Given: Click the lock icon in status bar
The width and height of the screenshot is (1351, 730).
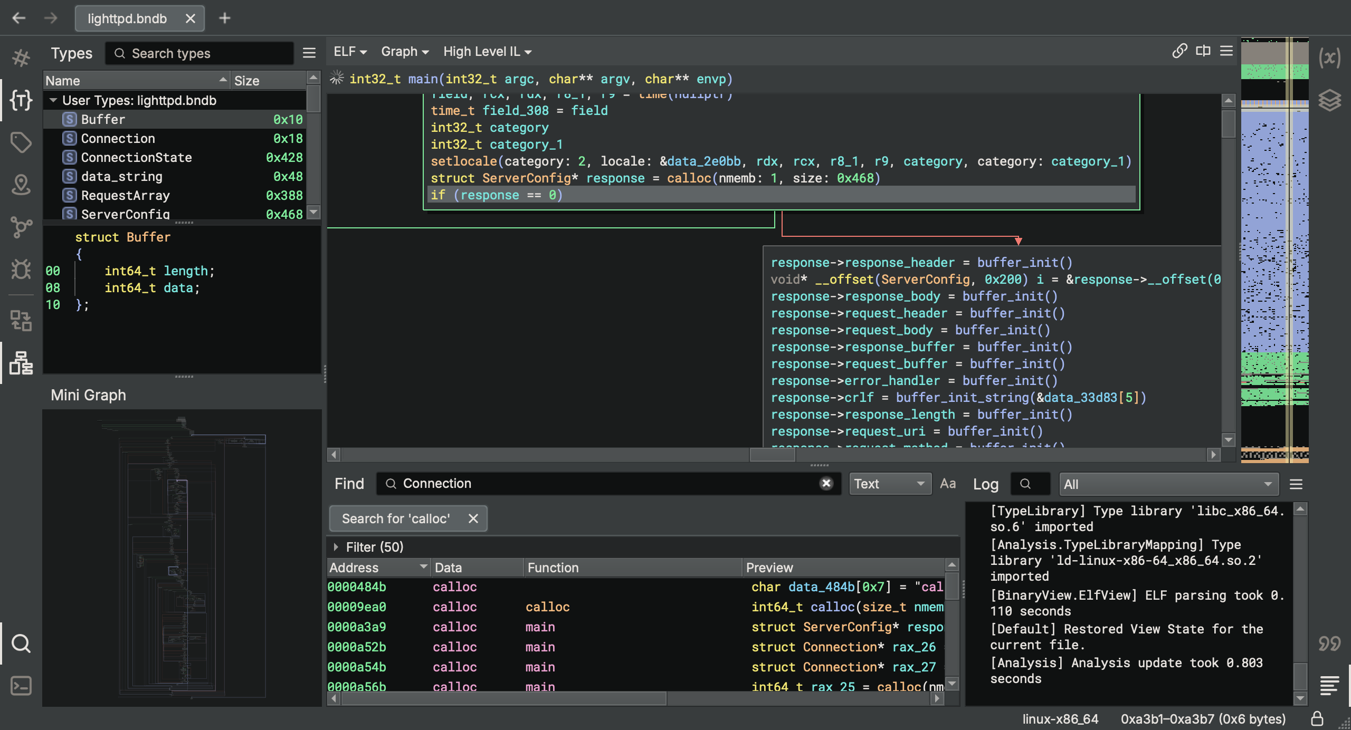Looking at the screenshot, I should pyautogui.click(x=1317, y=718).
